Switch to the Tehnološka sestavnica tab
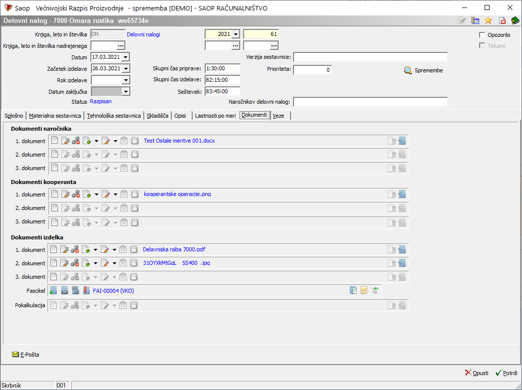The width and height of the screenshot is (522, 390). click(x=114, y=116)
